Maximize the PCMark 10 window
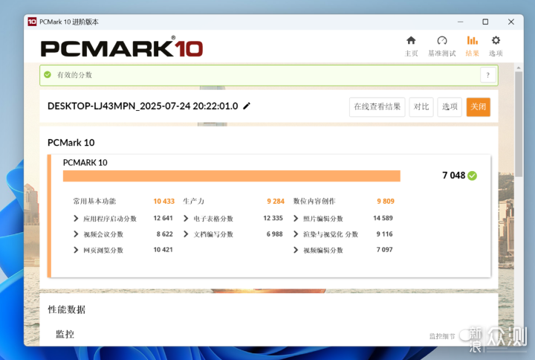The width and height of the screenshot is (535, 360). pyautogui.click(x=485, y=22)
